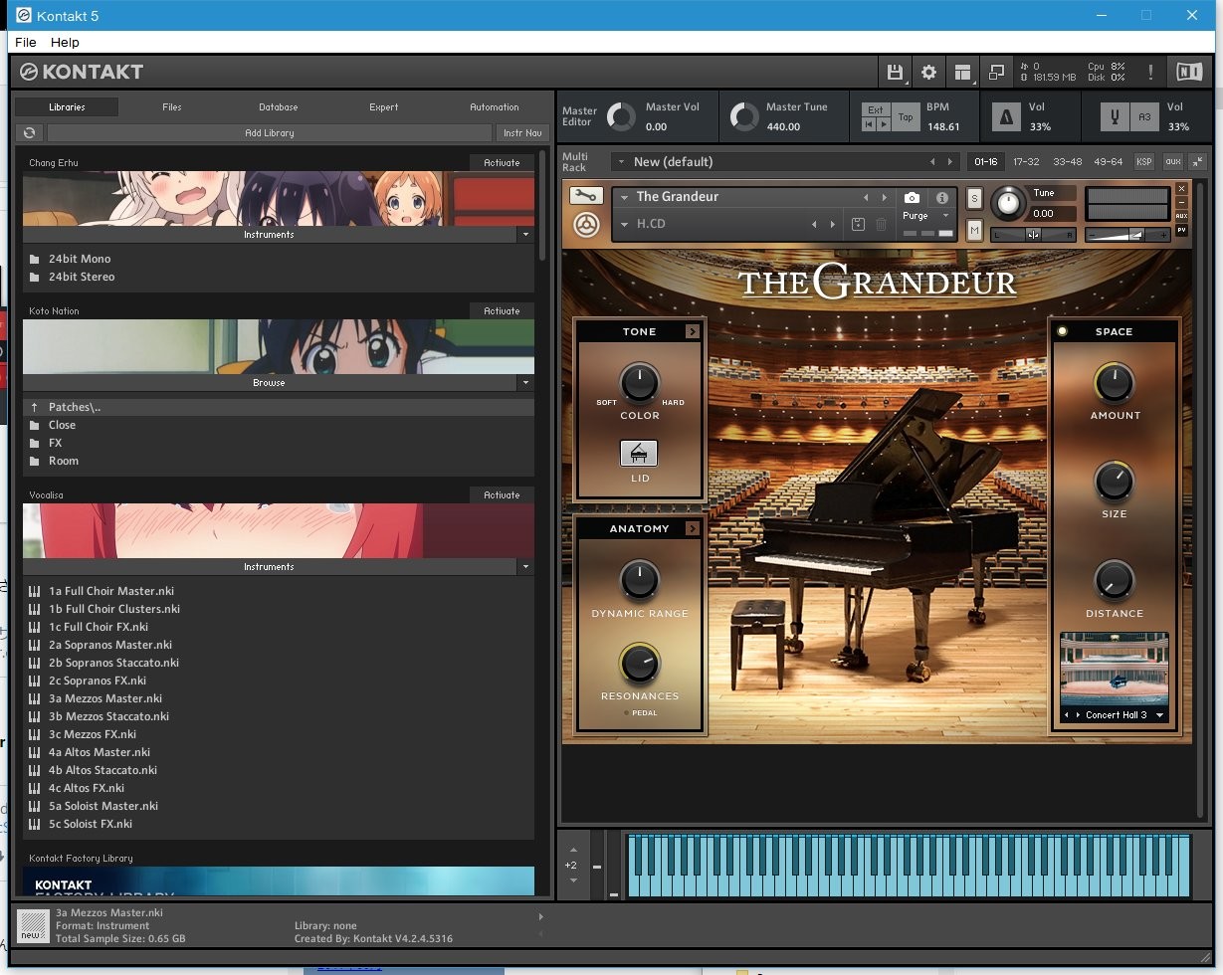This screenshot has width=1223, height=975.
Task: Go to previous instrument arrow beside The Grandeur
Action: tap(866, 198)
